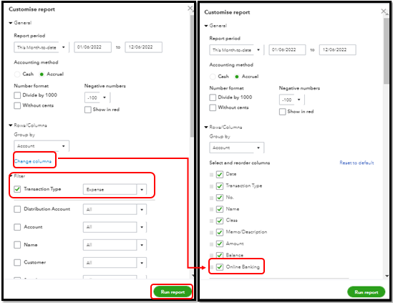Viewport: 393px width, 303px height.
Task: Click the drag handle beside Date column
Action: tap(211, 175)
